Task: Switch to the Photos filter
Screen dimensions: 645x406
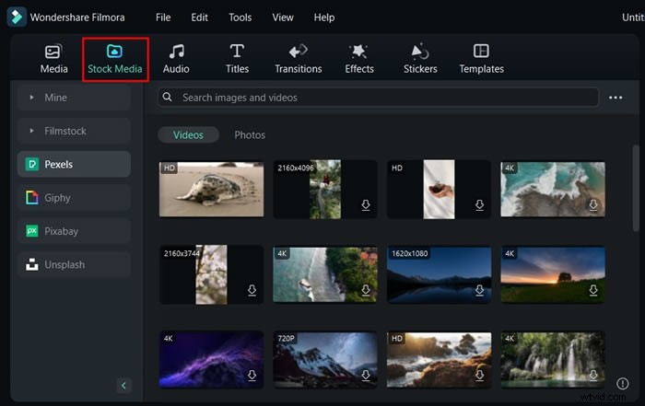Action: (250, 134)
